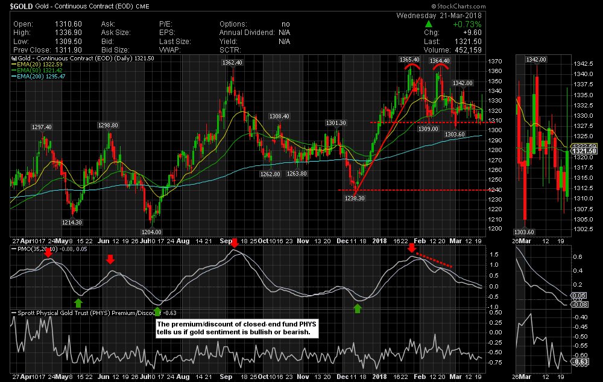Viewport: 603px width, 382px height.
Task: Click the 1301.30 price label
Action: pos(336,123)
